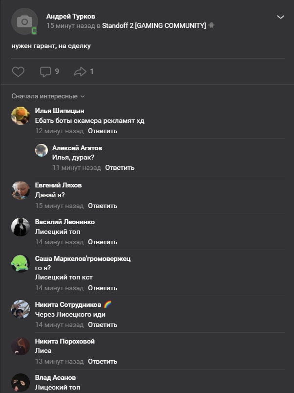Click the post author's camera placeholder avatar

click(24, 22)
